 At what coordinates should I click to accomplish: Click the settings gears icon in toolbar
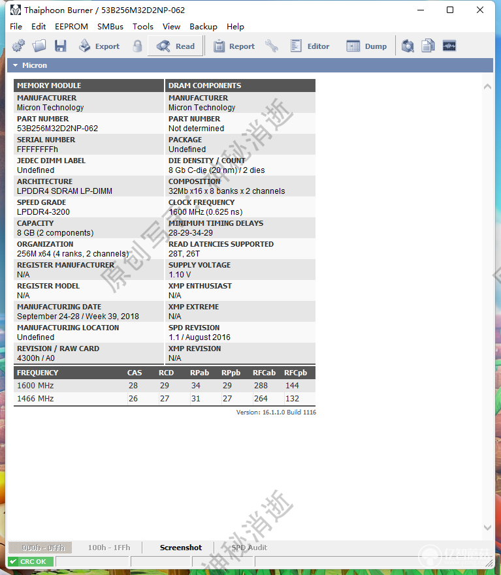point(18,46)
